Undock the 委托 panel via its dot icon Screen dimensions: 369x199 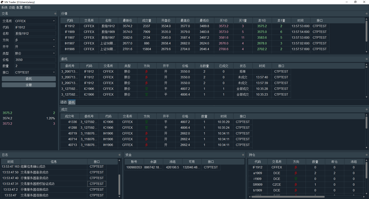pos(367,59)
